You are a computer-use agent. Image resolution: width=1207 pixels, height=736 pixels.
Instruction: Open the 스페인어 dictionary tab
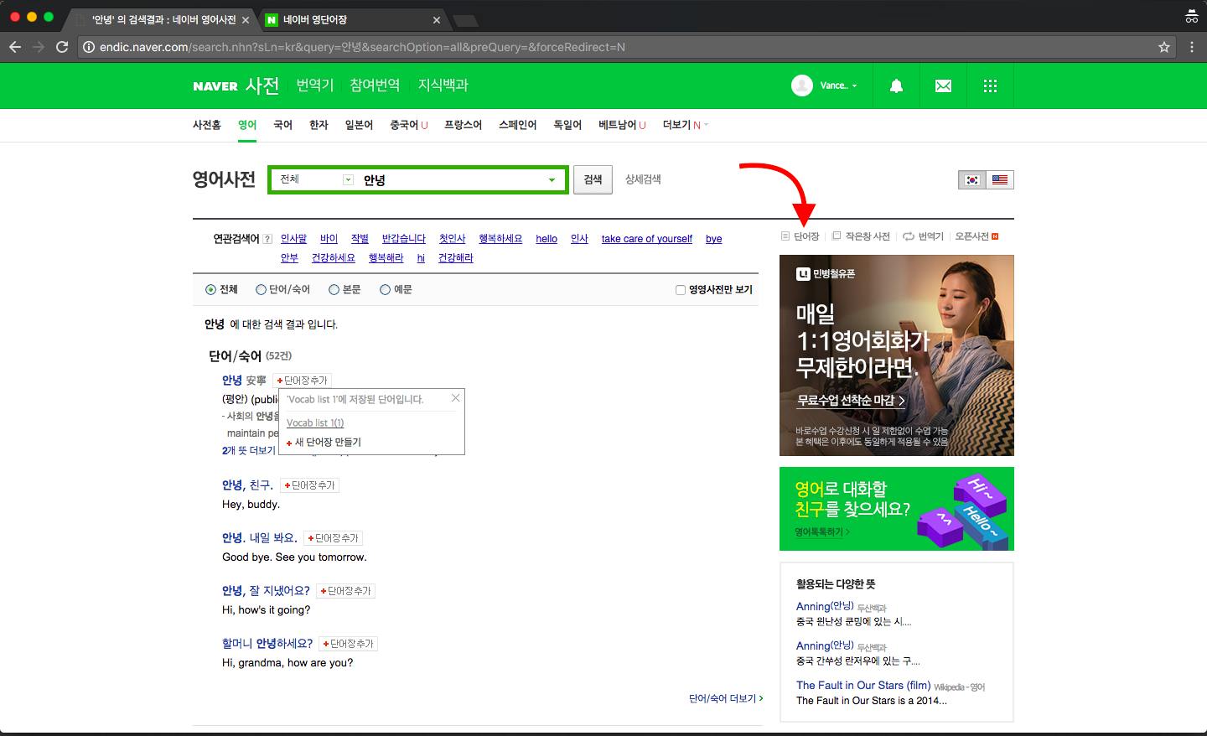pyautogui.click(x=517, y=125)
